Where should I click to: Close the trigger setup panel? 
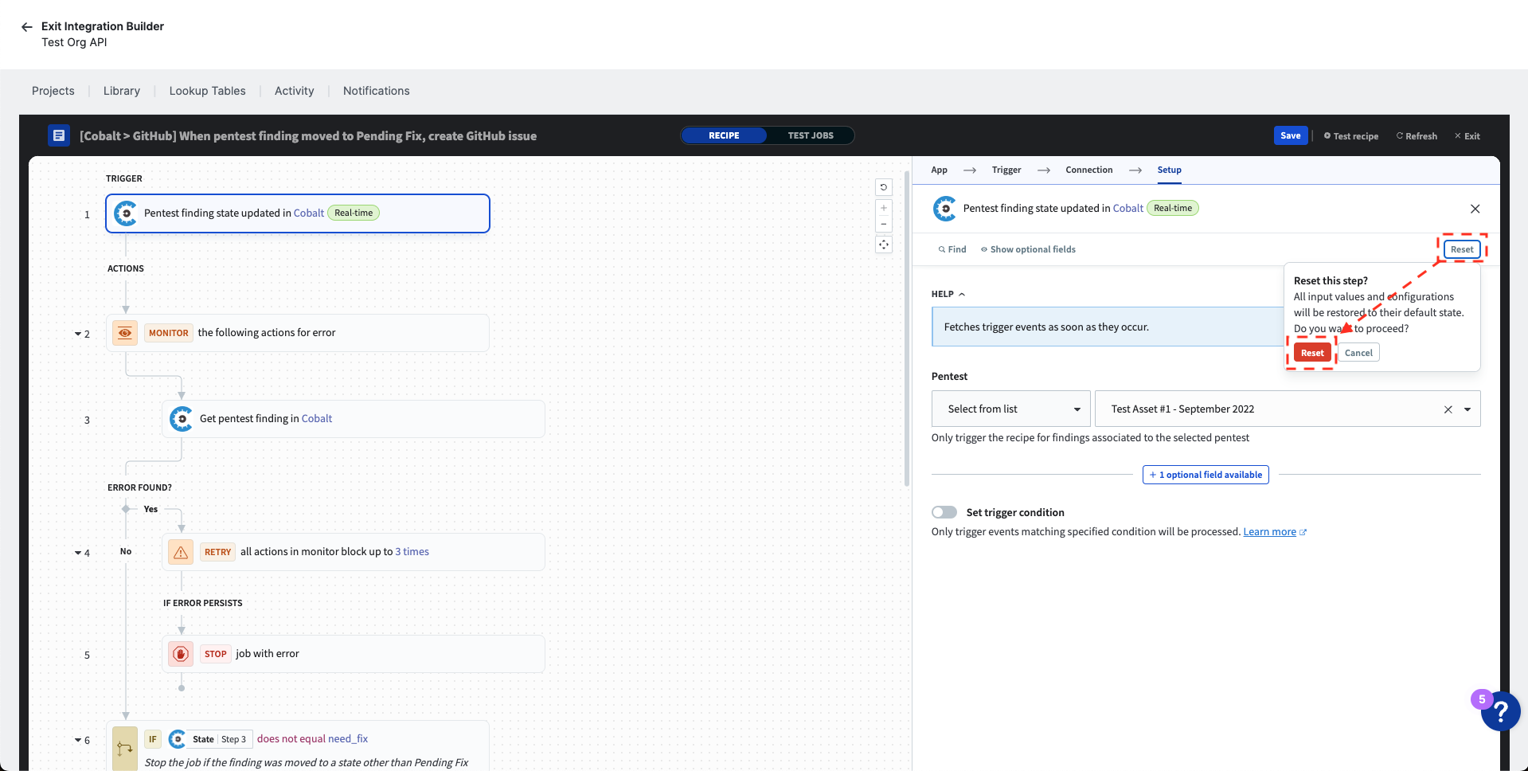(x=1475, y=209)
